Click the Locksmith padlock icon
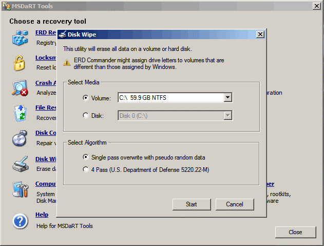Viewport: 324px width, 246px height. (19, 63)
